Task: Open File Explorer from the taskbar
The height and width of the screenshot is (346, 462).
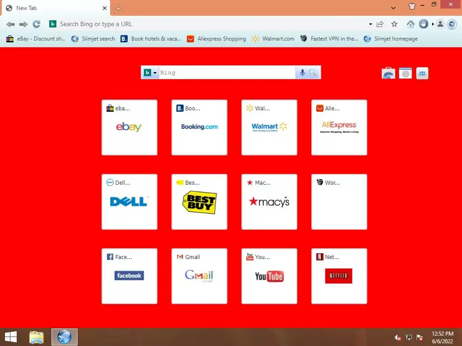Action: (37, 337)
